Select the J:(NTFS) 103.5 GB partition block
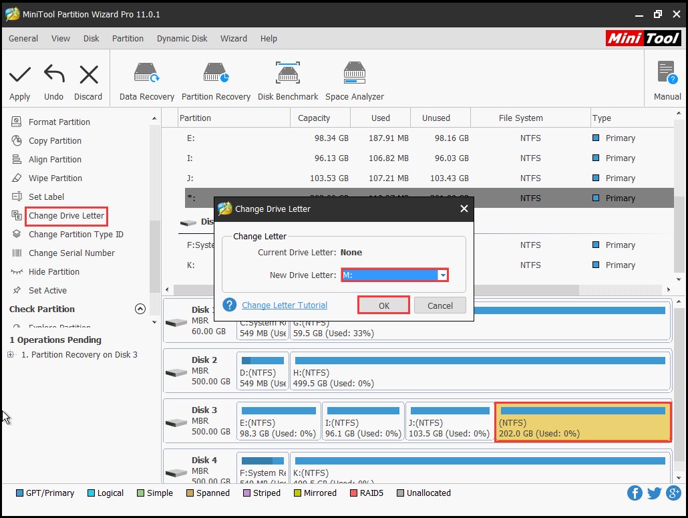 [450, 422]
